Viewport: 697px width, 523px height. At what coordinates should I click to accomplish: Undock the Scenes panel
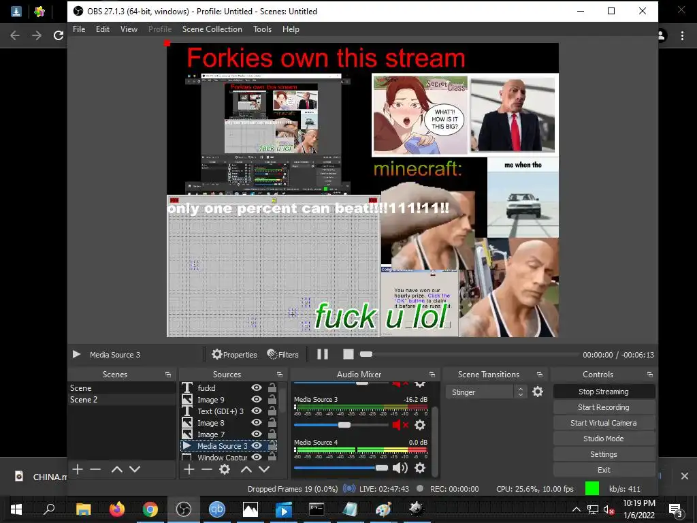point(168,375)
